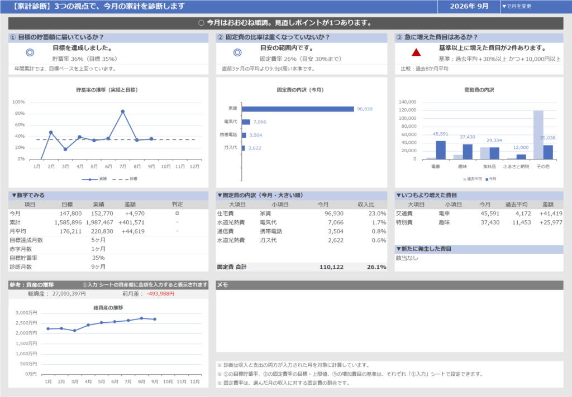Viewport: 572px width, 397px height.
Task: Click the 診断月数 value 9ヶ月
Action: pyautogui.click(x=98, y=267)
